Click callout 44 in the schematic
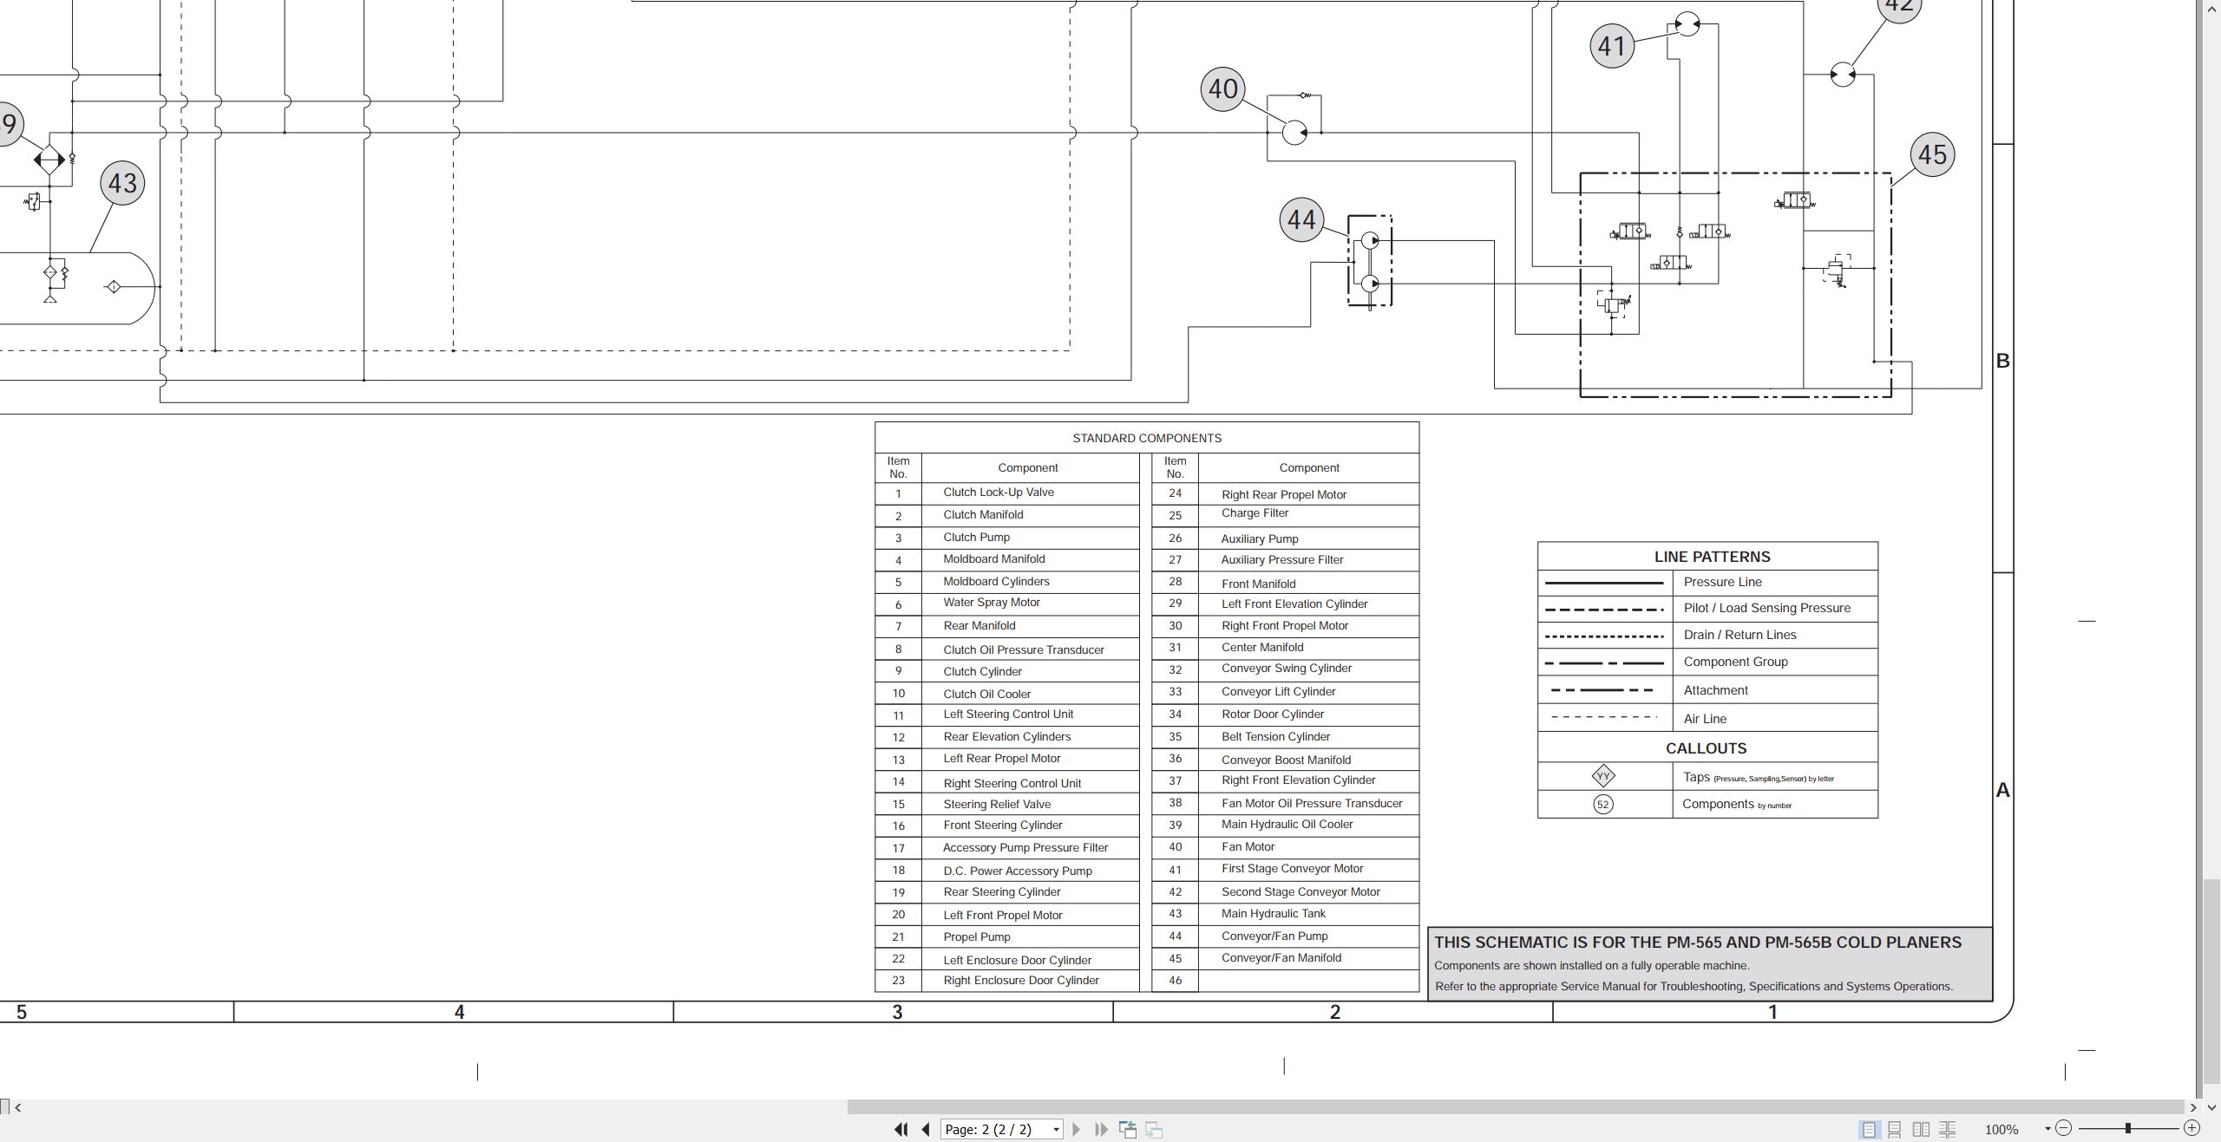The image size is (2221, 1142). pyautogui.click(x=1301, y=219)
